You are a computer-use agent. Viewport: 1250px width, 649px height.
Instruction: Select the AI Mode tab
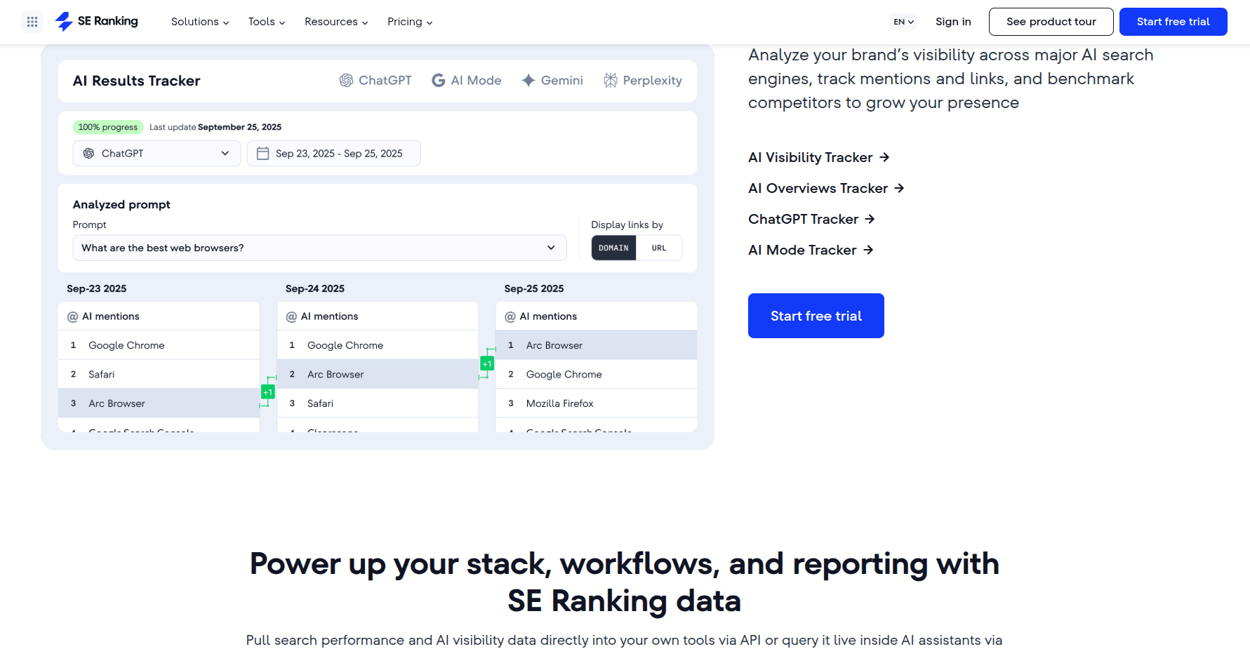tap(467, 81)
